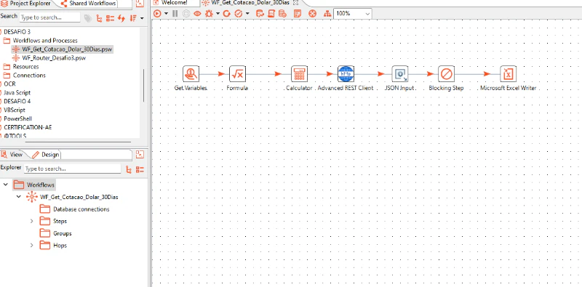Select the OCR project
Viewport: 582px width, 287px height.
[x=9, y=84]
